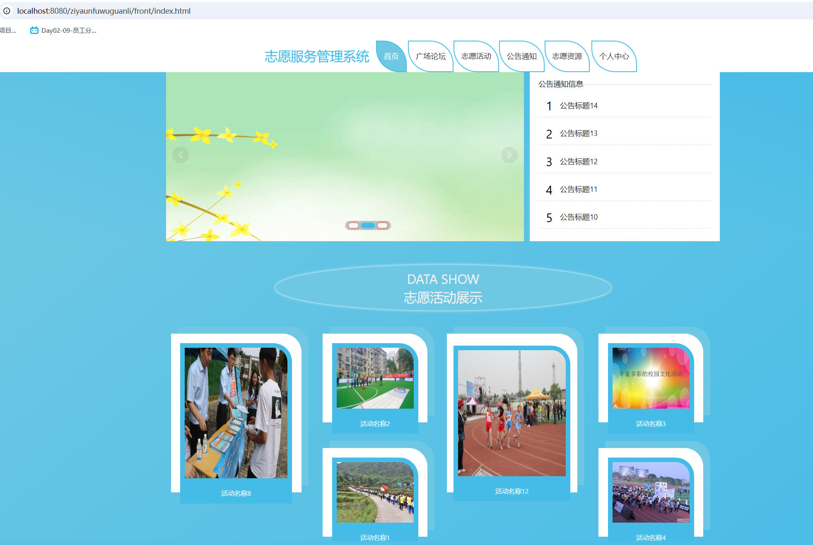Image resolution: width=813 pixels, height=545 pixels.
Task: Switch to the 志愿活动 tab
Action: (476, 56)
